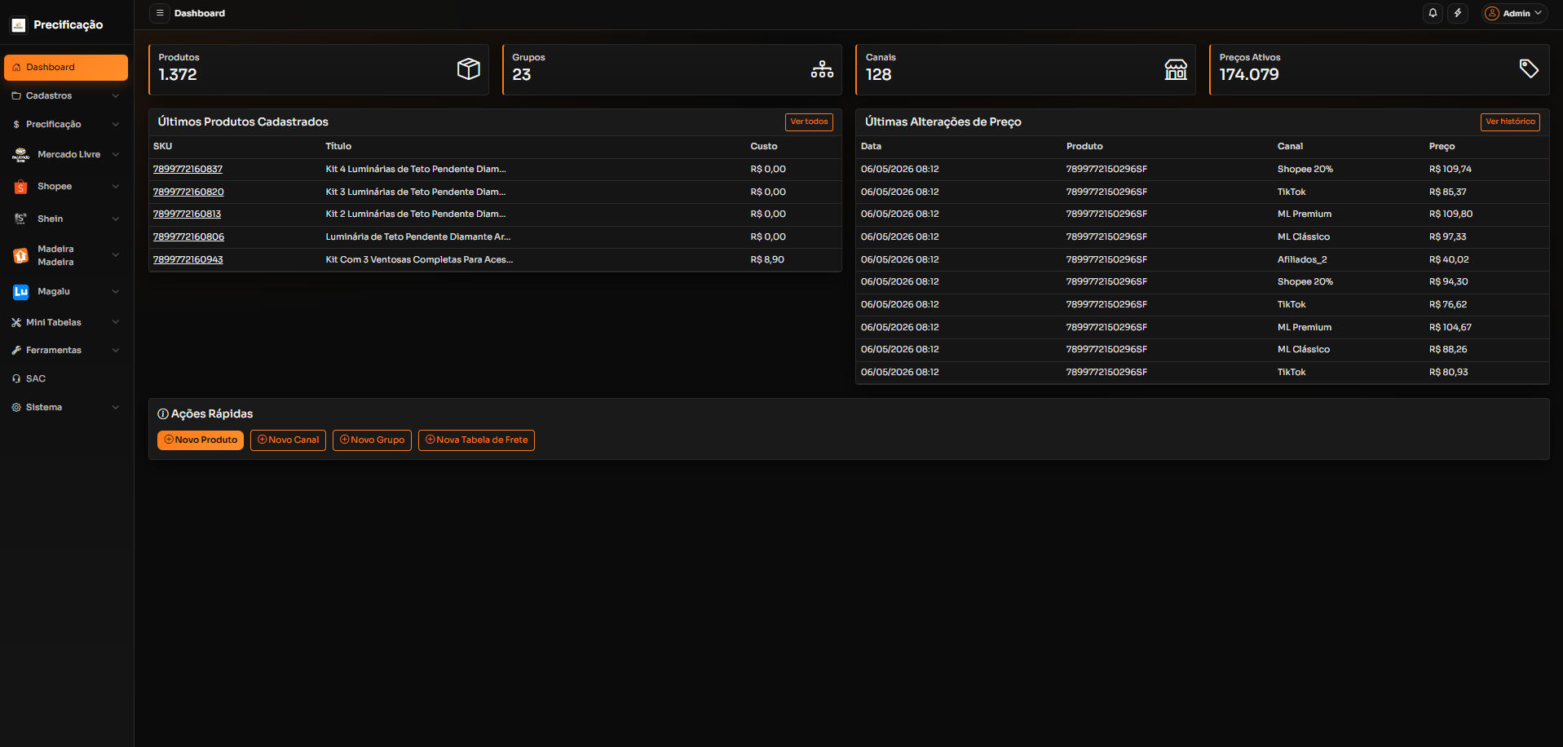Image resolution: width=1563 pixels, height=747 pixels.
Task: Open the Admin dropdown arrow
Action: [1538, 13]
